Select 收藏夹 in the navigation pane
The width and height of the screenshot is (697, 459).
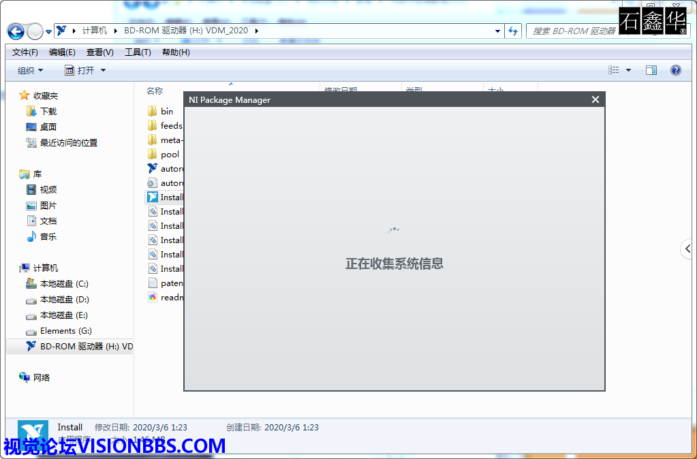tap(39, 95)
